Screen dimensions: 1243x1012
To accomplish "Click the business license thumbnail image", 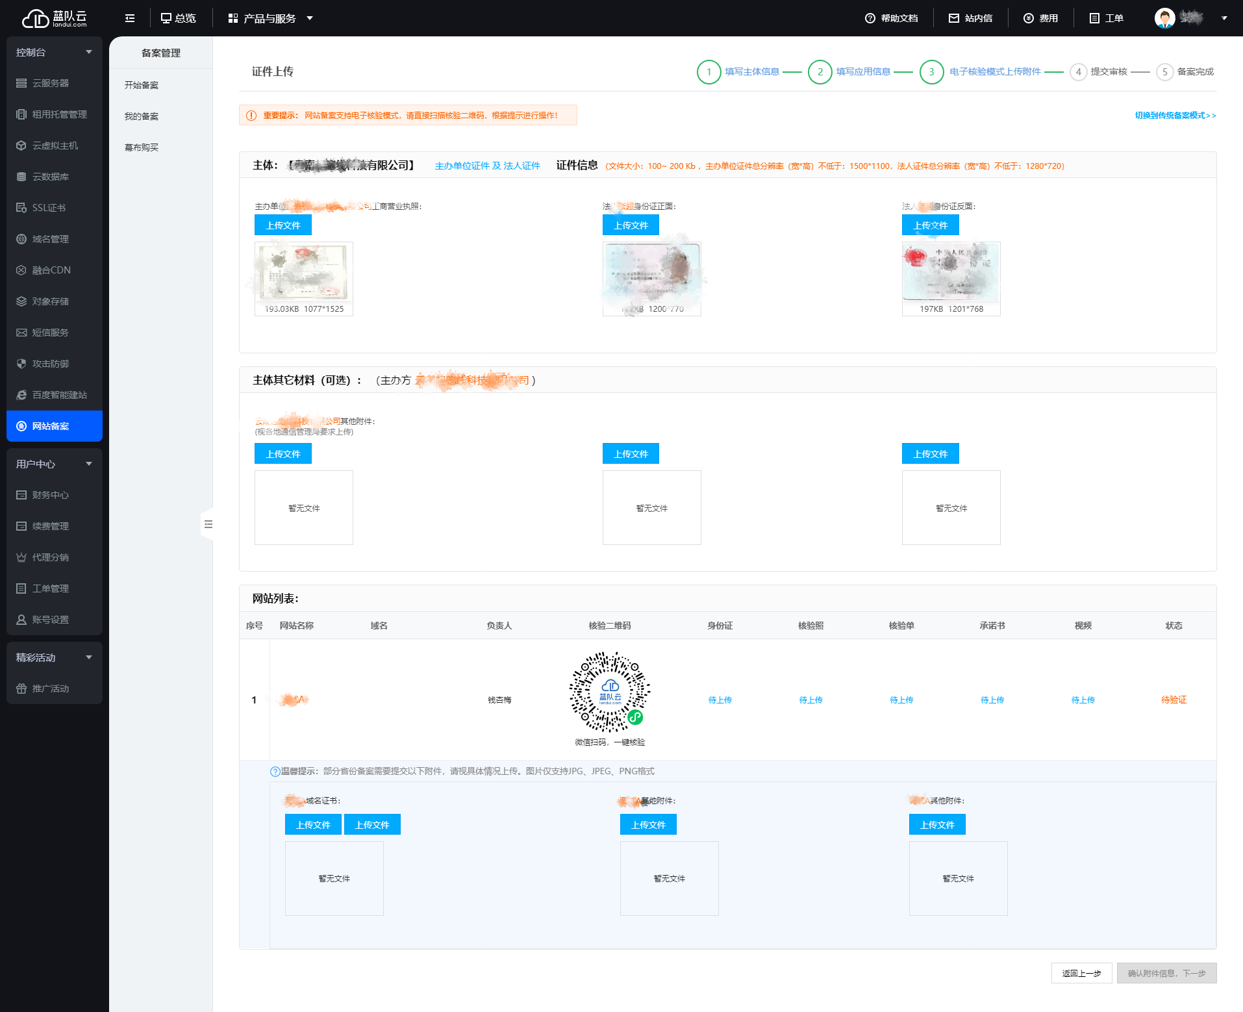I will click(x=303, y=272).
